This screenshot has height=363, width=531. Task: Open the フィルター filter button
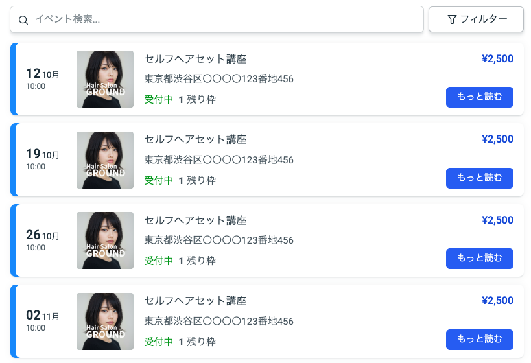coord(476,19)
